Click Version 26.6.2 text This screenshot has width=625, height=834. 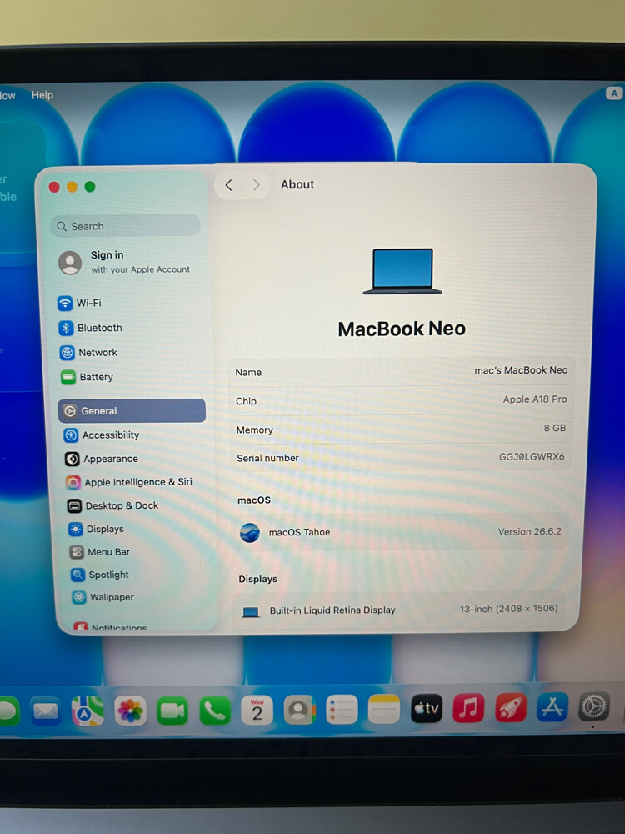pos(529,531)
